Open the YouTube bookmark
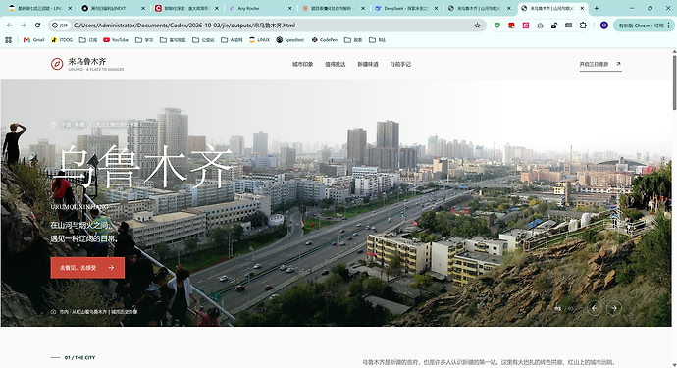The width and height of the screenshot is (677, 368). (116, 39)
